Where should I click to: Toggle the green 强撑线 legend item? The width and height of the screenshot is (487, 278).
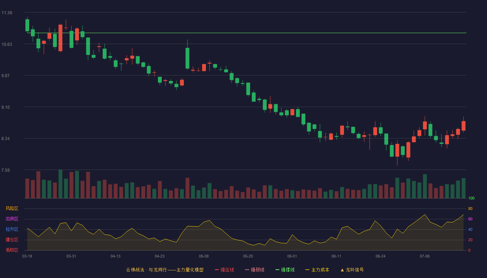(x=285, y=270)
